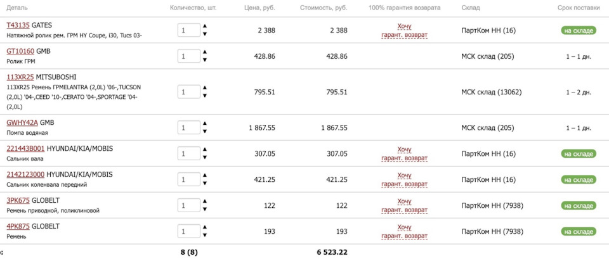Increase quantity for MITSUBOSHI 113XR25 belt

coord(205,88)
